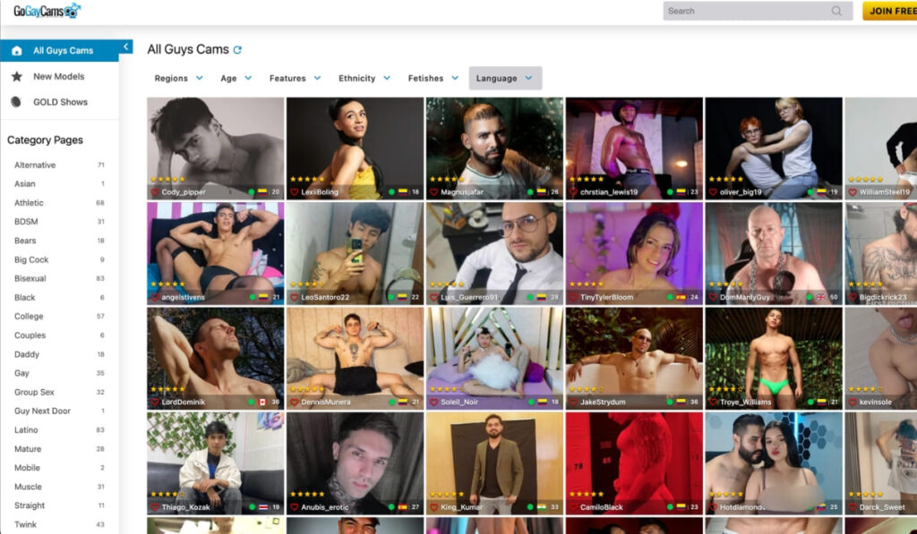Open the Athletic category link
The height and width of the screenshot is (534, 917).
click(29, 203)
